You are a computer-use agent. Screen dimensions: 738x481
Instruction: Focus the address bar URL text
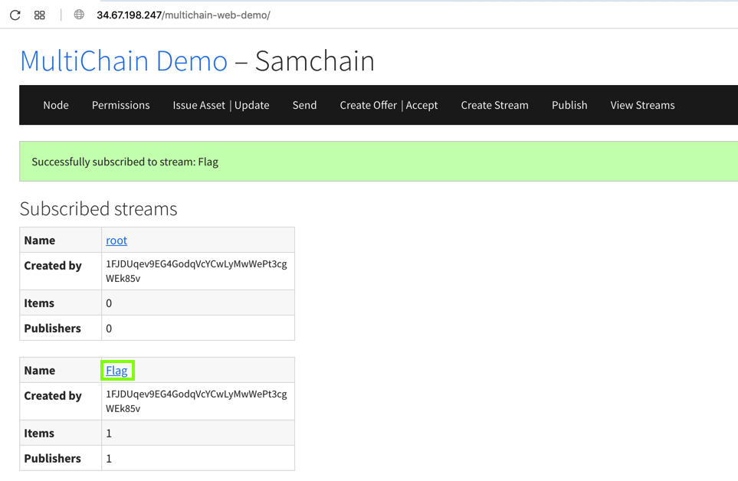[183, 15]
